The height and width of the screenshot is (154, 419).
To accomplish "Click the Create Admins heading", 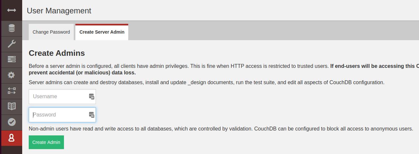I will [x=57, y=53].
